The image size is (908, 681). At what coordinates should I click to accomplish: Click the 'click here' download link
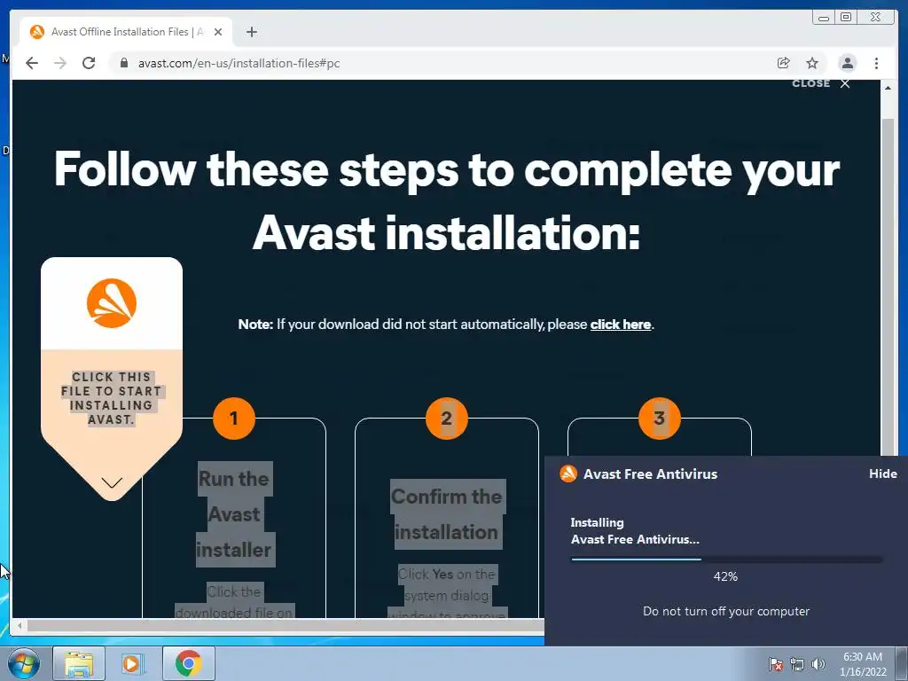point(620,325)
